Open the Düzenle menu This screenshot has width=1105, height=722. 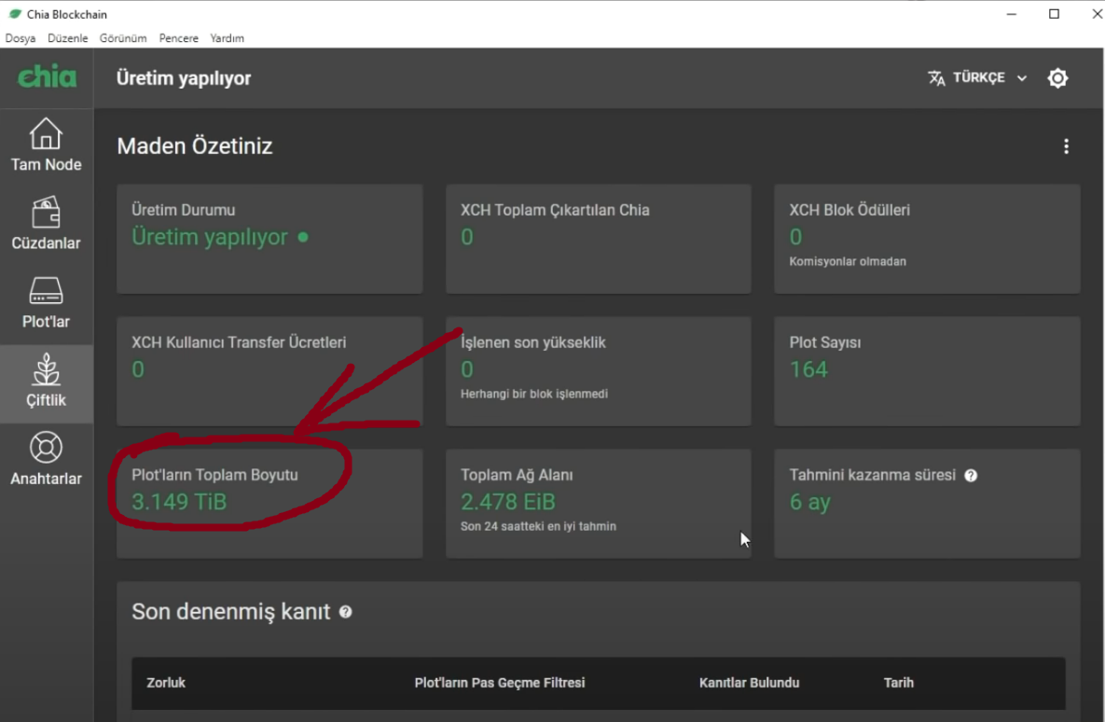68,38
